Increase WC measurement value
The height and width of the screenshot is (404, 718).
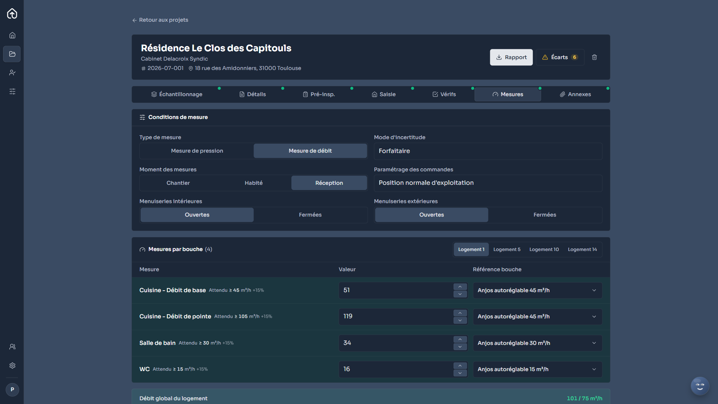pos(460,366)
